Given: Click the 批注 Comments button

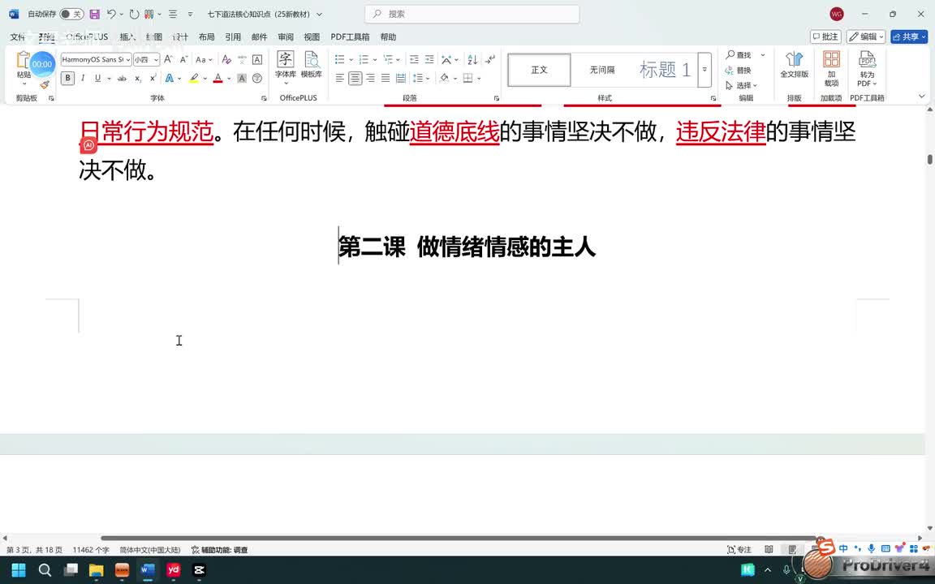Looking at the screenshot, I should tap(825, 36).
